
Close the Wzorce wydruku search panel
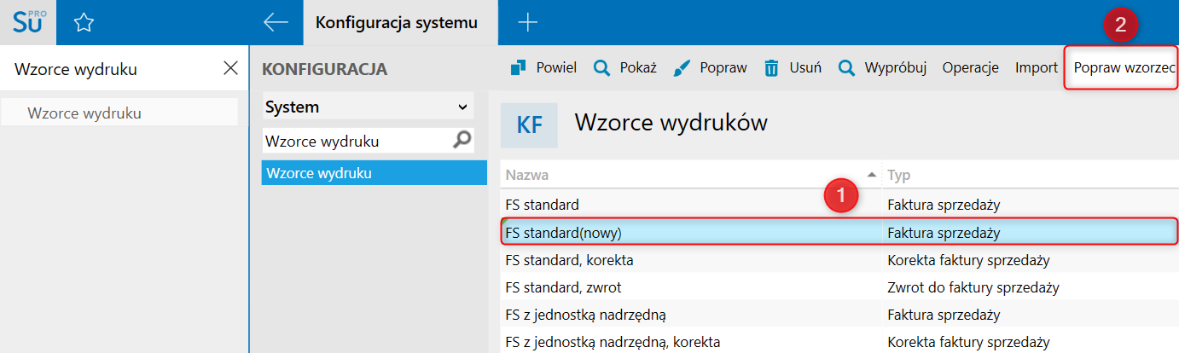pyautogui.click(x=230, y=68)
